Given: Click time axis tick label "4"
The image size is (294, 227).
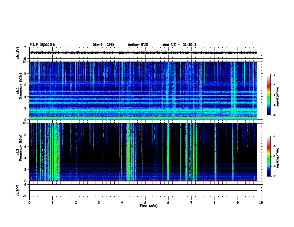Looking at the screenshot, I should (x=122, y=202).
